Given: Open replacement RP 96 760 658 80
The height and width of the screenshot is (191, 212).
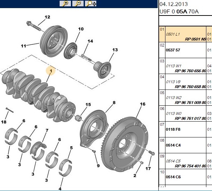Looking at the screenshot, I should point(190,87).
